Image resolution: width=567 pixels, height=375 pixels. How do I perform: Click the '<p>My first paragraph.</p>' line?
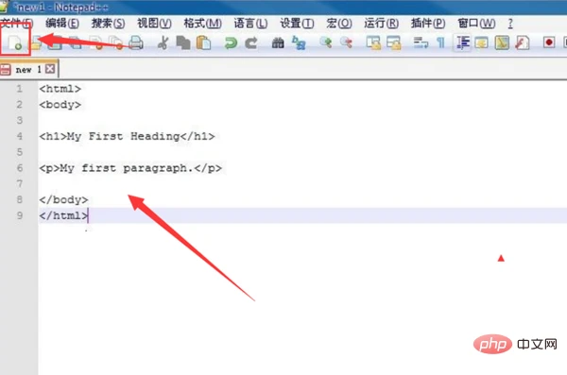[130, 168]
